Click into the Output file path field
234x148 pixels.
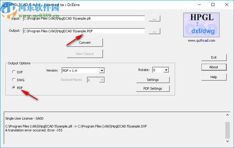(84, 31)
